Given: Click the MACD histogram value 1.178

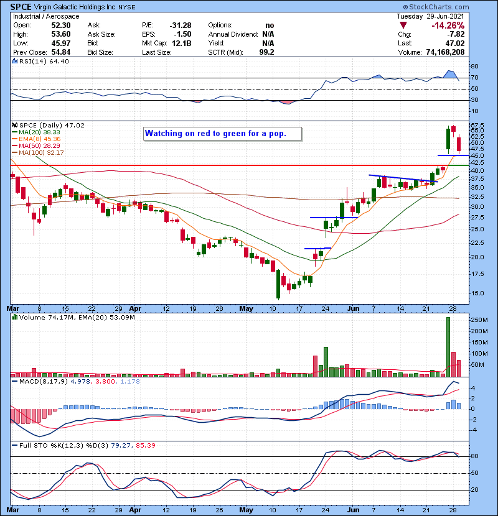Looking at the screenshot, I should click(130, 382).
